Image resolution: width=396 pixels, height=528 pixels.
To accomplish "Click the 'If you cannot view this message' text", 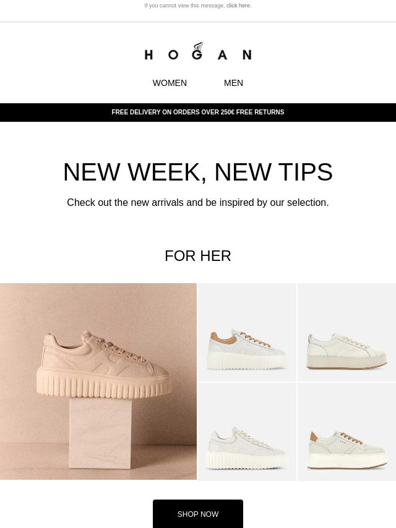I will click(x=184, y=6).
